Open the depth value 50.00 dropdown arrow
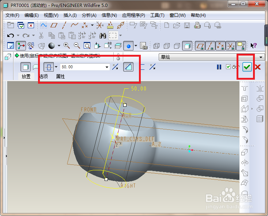 107,67
